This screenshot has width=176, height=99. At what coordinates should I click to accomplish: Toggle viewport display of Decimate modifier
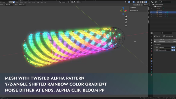coord(172,48)
